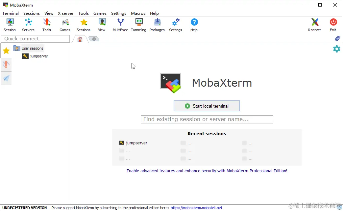Open the Tools menu
Image resolution: width=343 pixels, height=211 pixels.
tap(84, 13)
